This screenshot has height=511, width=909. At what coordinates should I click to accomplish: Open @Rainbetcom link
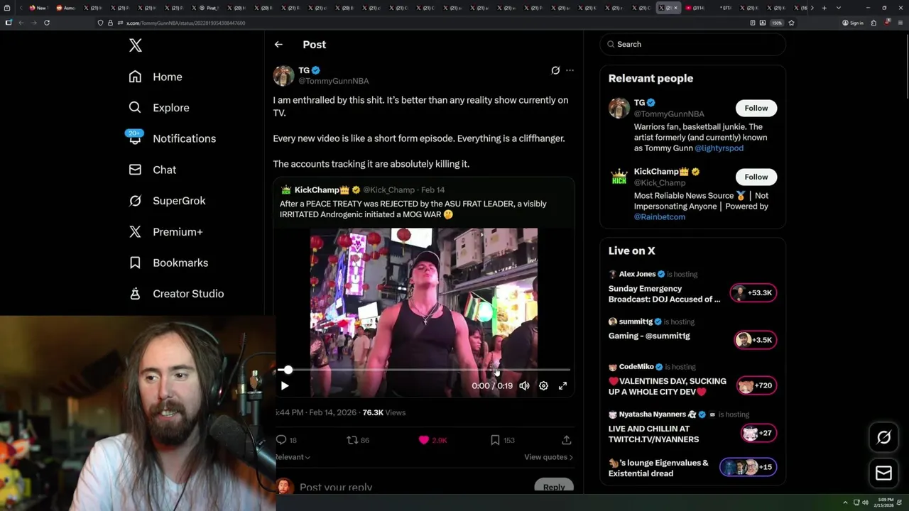pos(660,217)
